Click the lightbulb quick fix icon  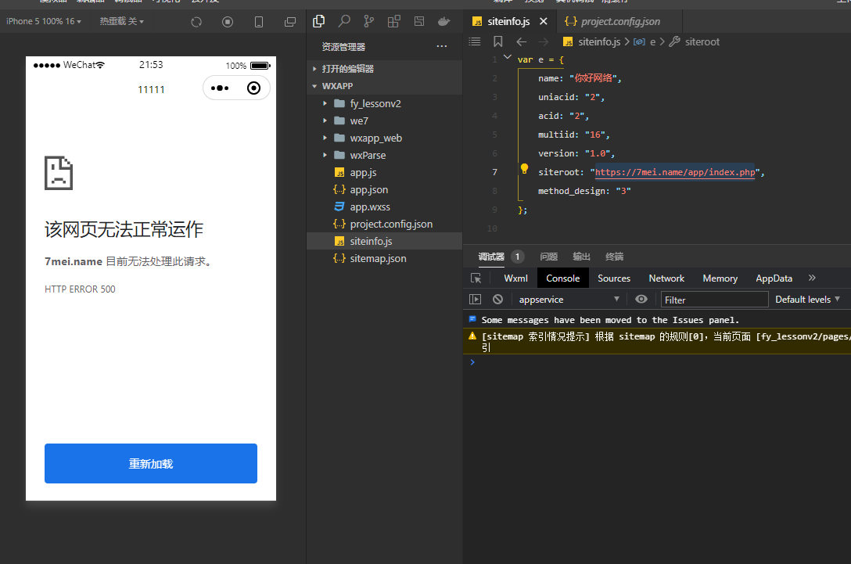click(x=524, y=168)
